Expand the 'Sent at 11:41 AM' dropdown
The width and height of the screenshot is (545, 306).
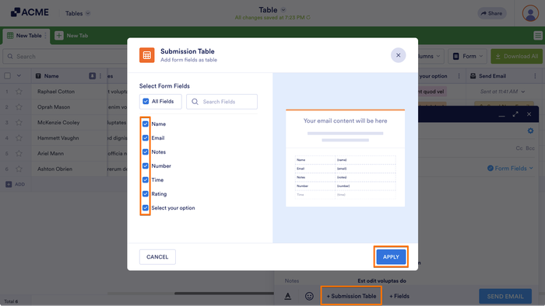pos(523,92)
